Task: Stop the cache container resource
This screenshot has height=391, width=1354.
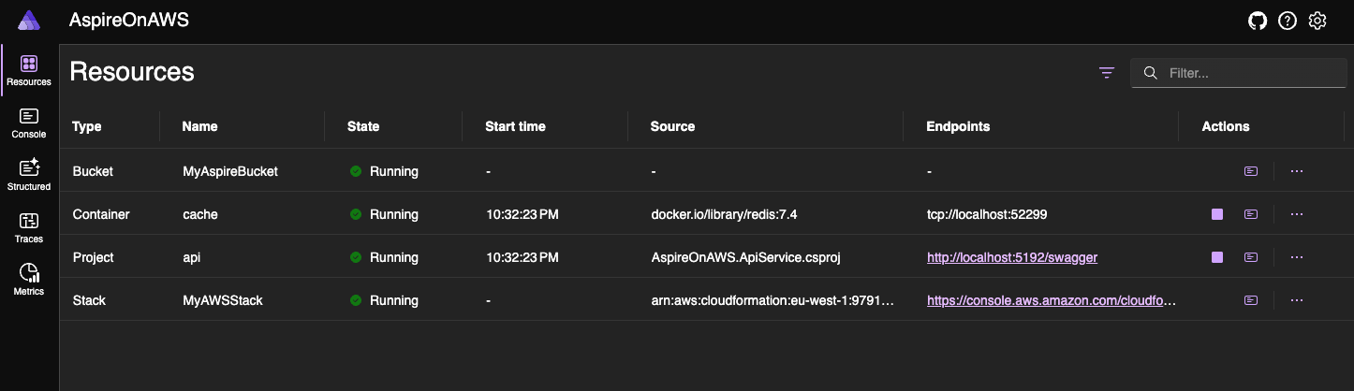Action: pos(1217,214)
